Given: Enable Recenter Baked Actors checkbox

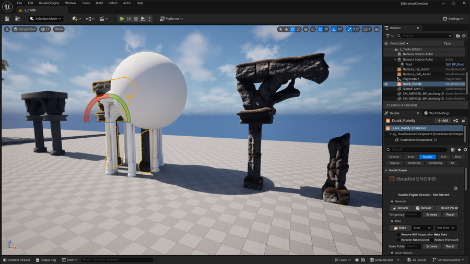Looking at the screenshot, I should coord(398,240).
